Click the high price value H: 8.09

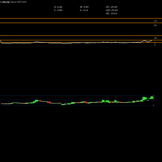click(84, 7)
